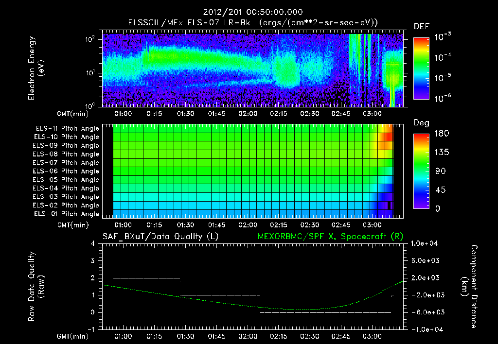498x344 pixels.
Task: Click the Raw Data Quality (Raw) axis label
Action: pos(36,287)
